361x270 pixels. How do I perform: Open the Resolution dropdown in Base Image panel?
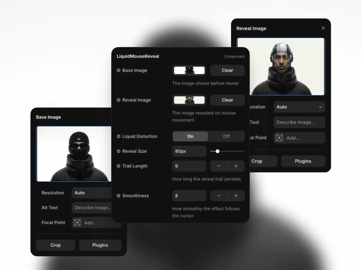pos(91,193)
